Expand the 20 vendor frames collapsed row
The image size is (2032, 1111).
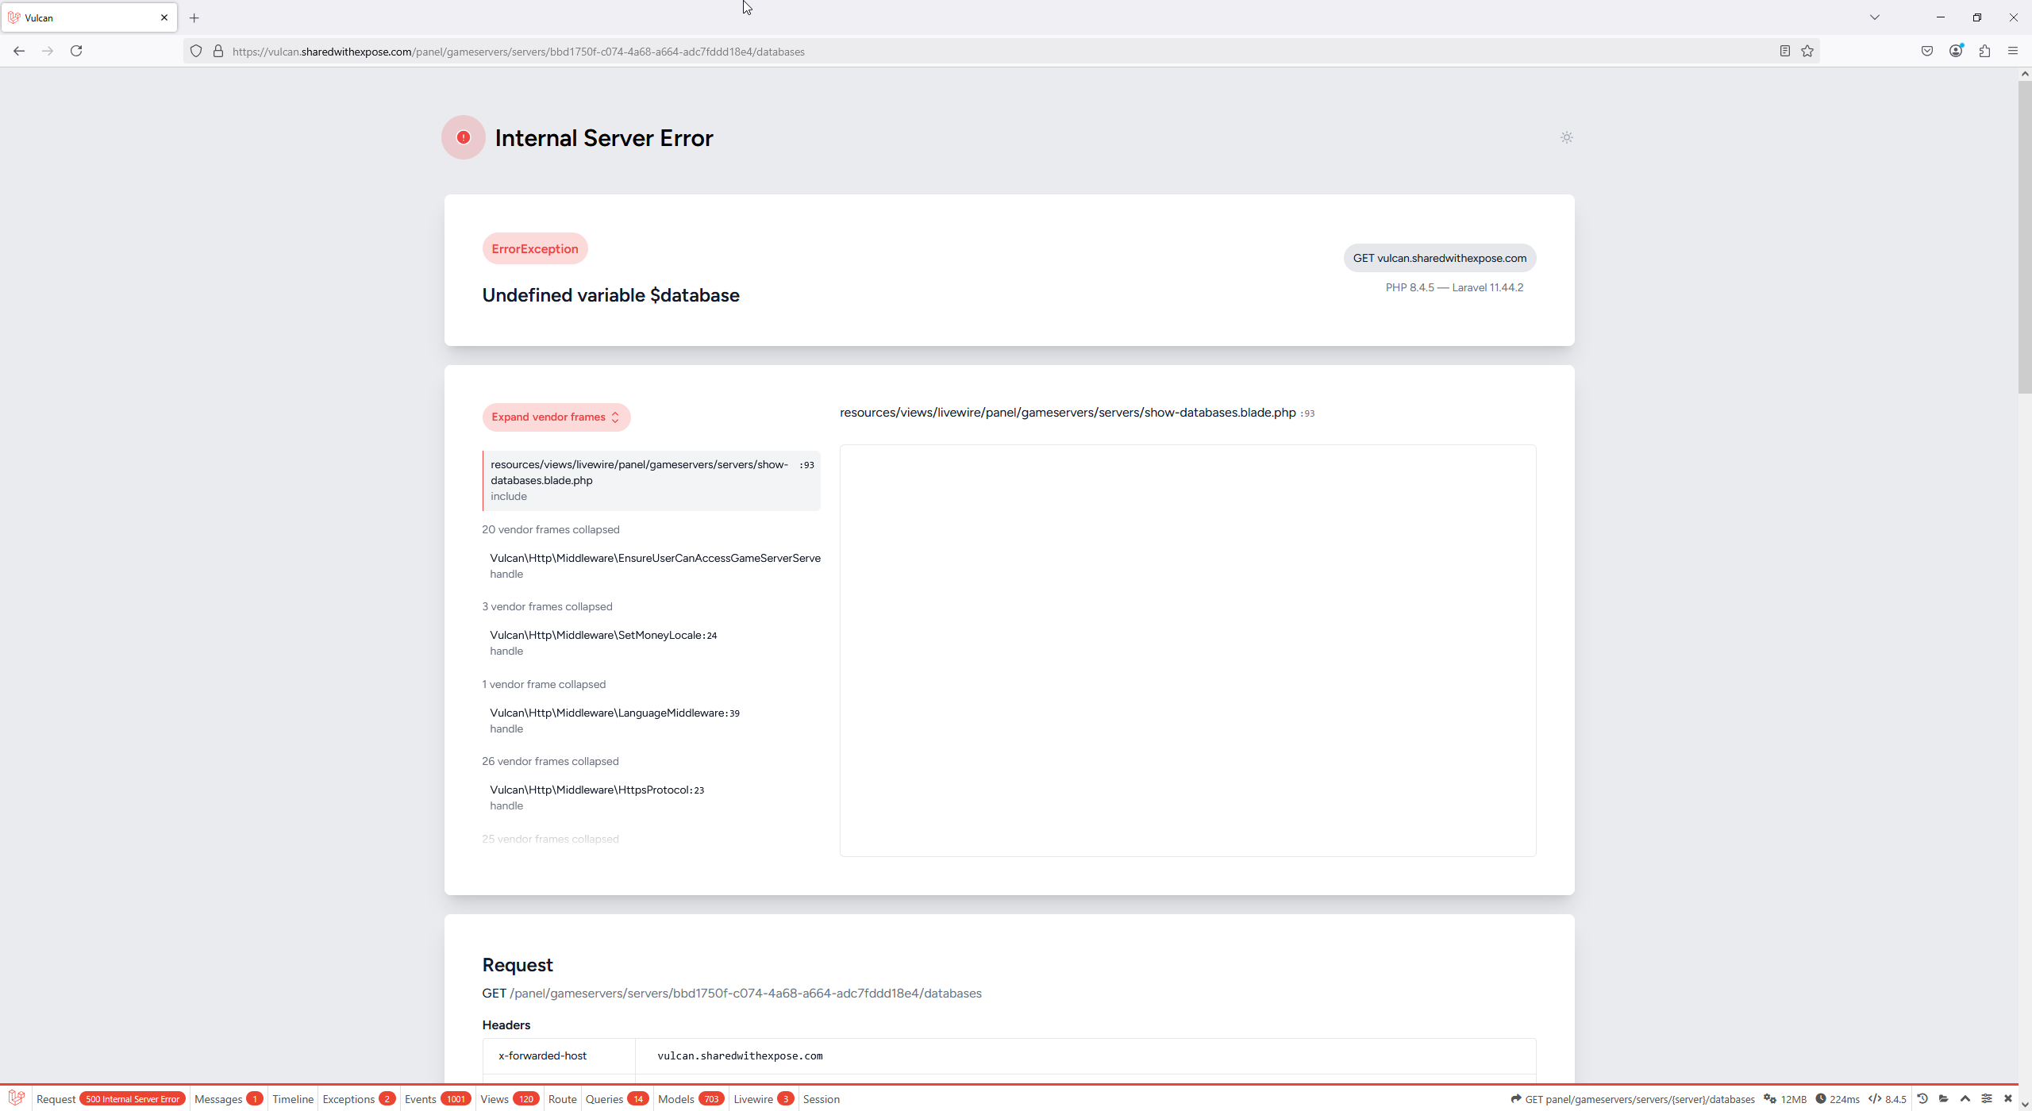(x=550, y=529)
